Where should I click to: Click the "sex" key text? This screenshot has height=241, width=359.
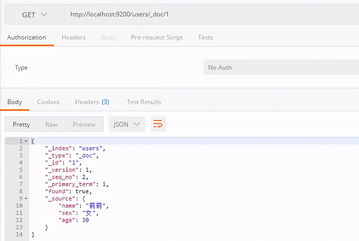pos(67,213)
